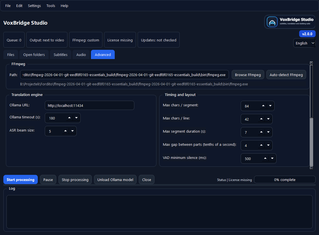Screen dimensions: 319x235
Task: Click the VoxBridge Studio logo icon
Action: pyautogui.click(x=272, y=22)
